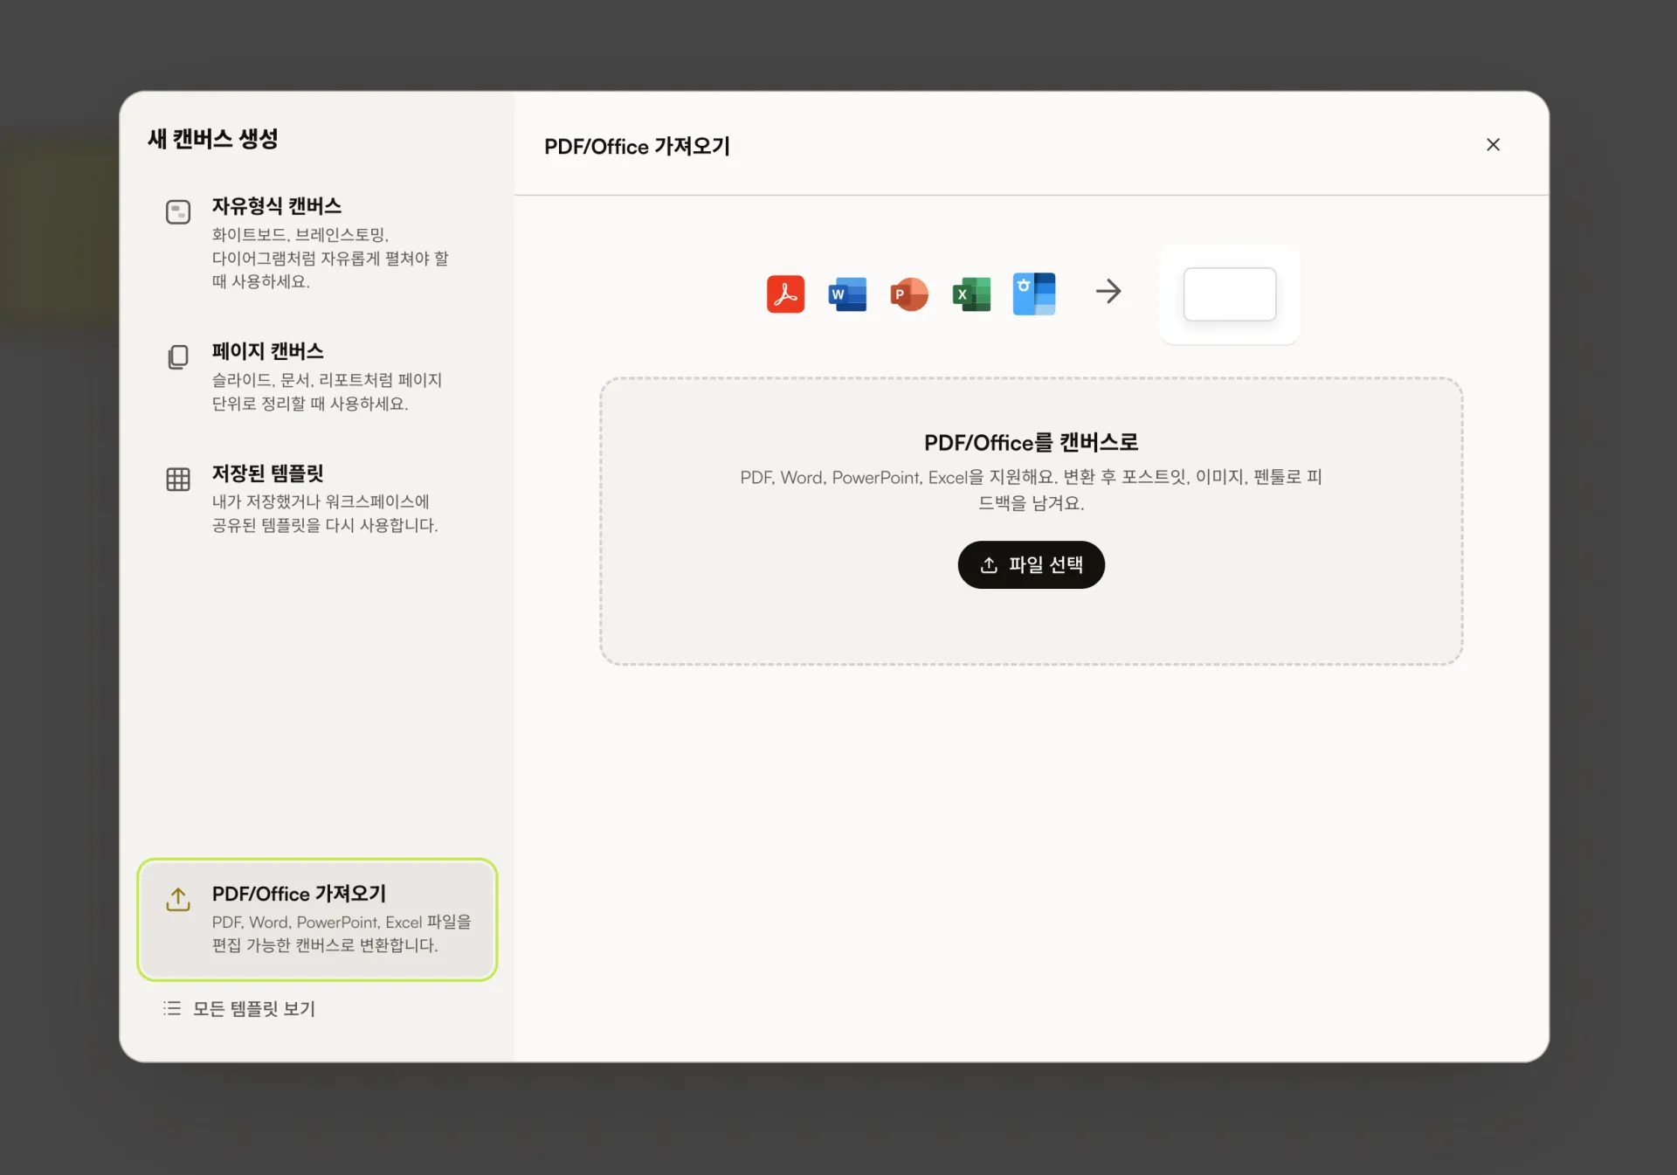Click the saved templates grid icon
The image size is (1677, 1175).
click(x=178, y=479)
